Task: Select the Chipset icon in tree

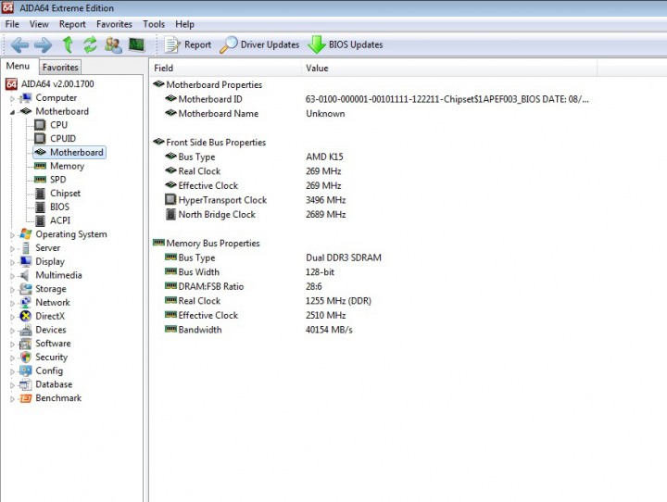Action: coord(40,194)
